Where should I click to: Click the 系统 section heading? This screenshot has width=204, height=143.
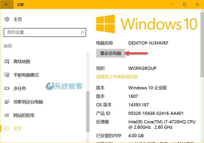(8, 46)
